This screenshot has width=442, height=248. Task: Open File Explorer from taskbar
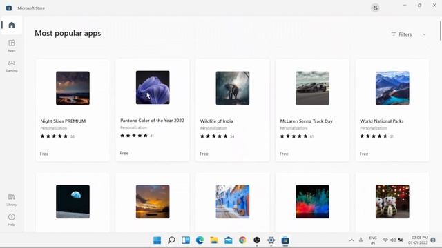(x=214, y=240)
